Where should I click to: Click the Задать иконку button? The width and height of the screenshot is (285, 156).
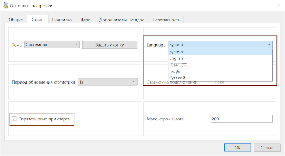[x=109, y=45]
